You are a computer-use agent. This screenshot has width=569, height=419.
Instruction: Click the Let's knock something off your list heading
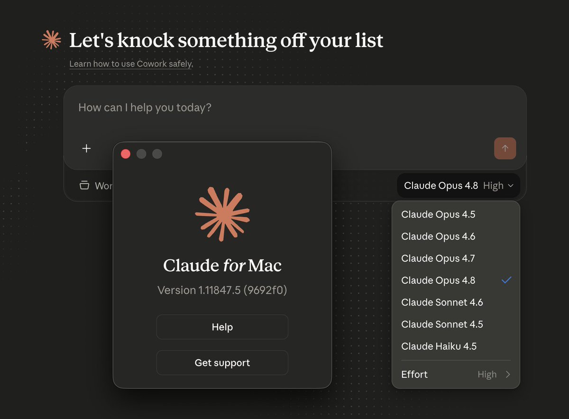226,40
